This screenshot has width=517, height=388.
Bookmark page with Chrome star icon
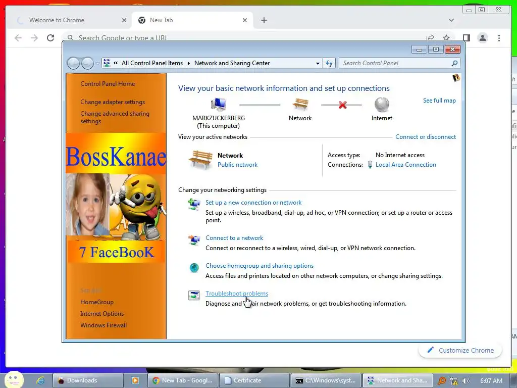446,37
